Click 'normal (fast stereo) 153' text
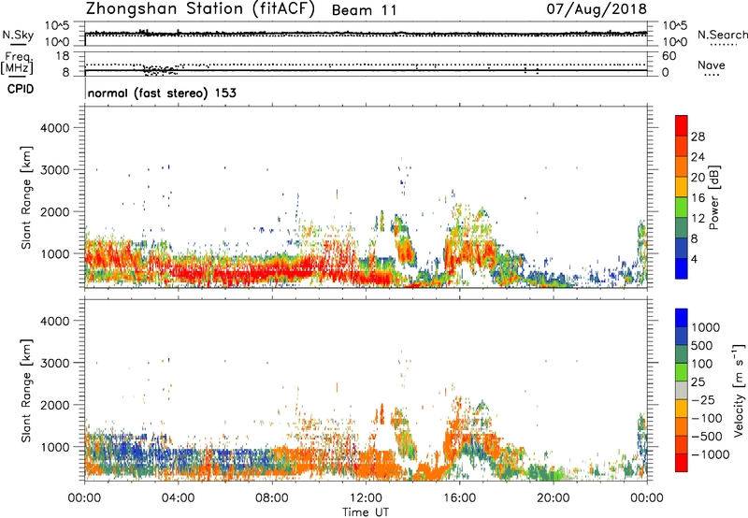Viewport: 748px width, 518px height. (x=162, y=93)
